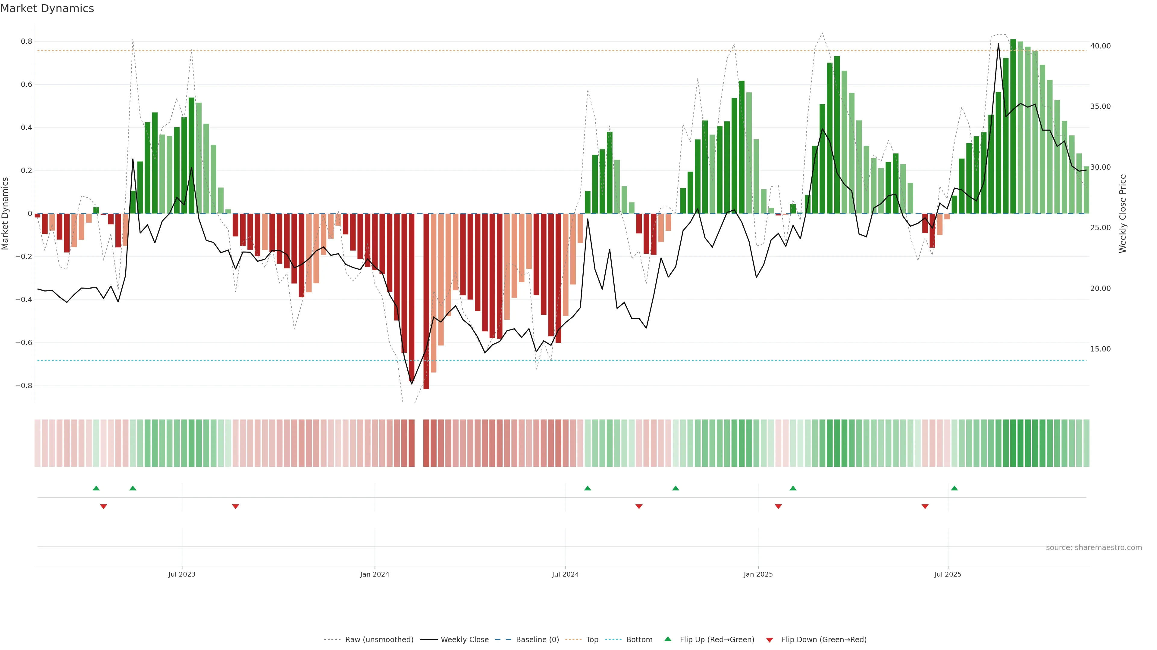
Task: Click the earliest red Flip Down marker
Action: pyautogui.click(x=103, y=506)
